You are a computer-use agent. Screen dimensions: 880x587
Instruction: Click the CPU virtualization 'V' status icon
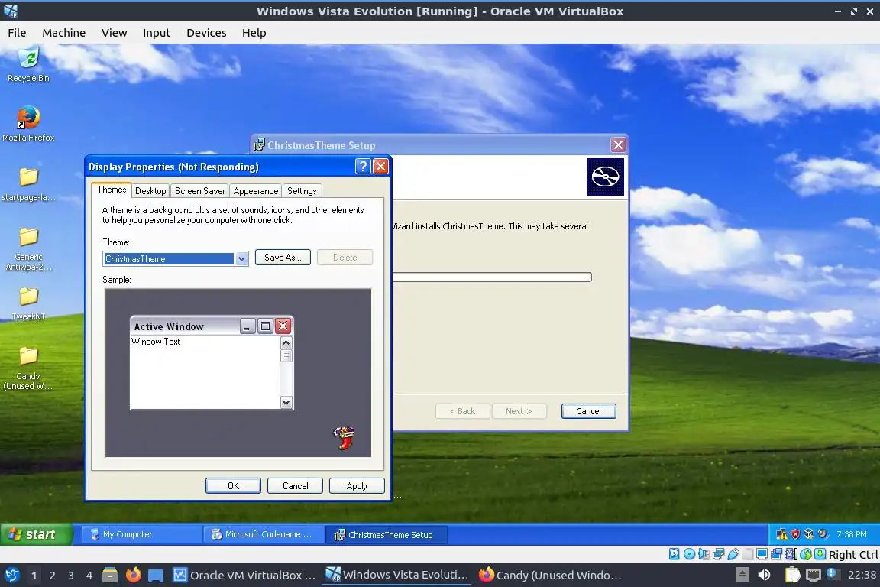[791, 554]
